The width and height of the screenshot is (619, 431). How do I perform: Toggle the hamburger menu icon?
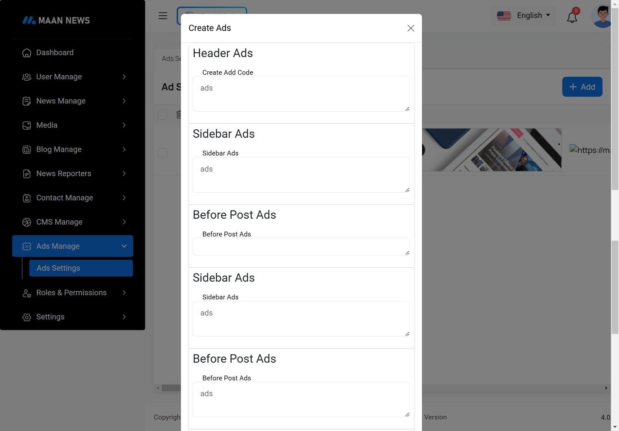tap(163, 16)
